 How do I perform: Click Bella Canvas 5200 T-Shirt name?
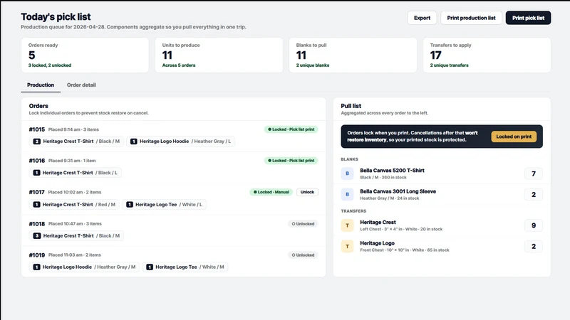392,170
